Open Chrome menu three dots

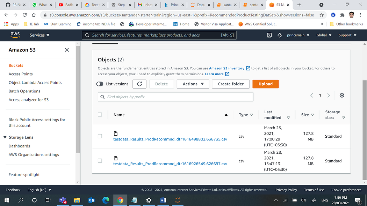click(360, 15)
